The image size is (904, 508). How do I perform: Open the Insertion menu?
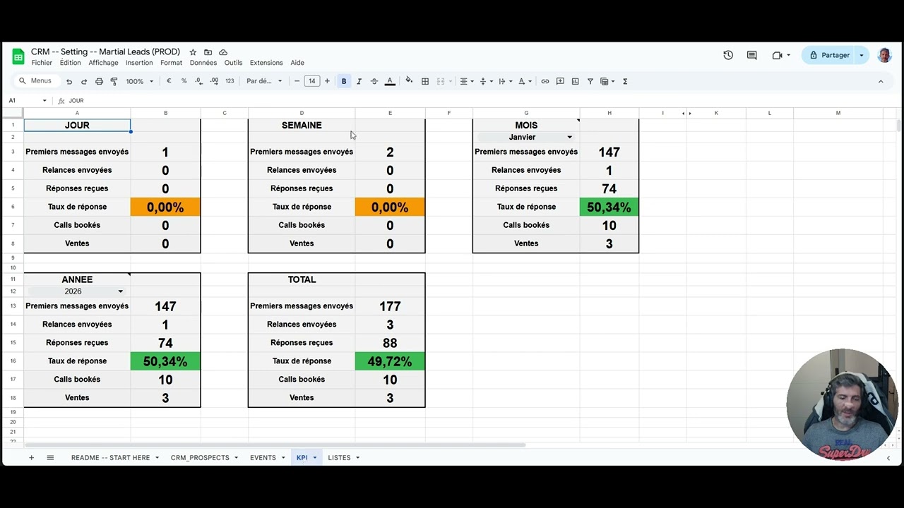pos(139,63)
